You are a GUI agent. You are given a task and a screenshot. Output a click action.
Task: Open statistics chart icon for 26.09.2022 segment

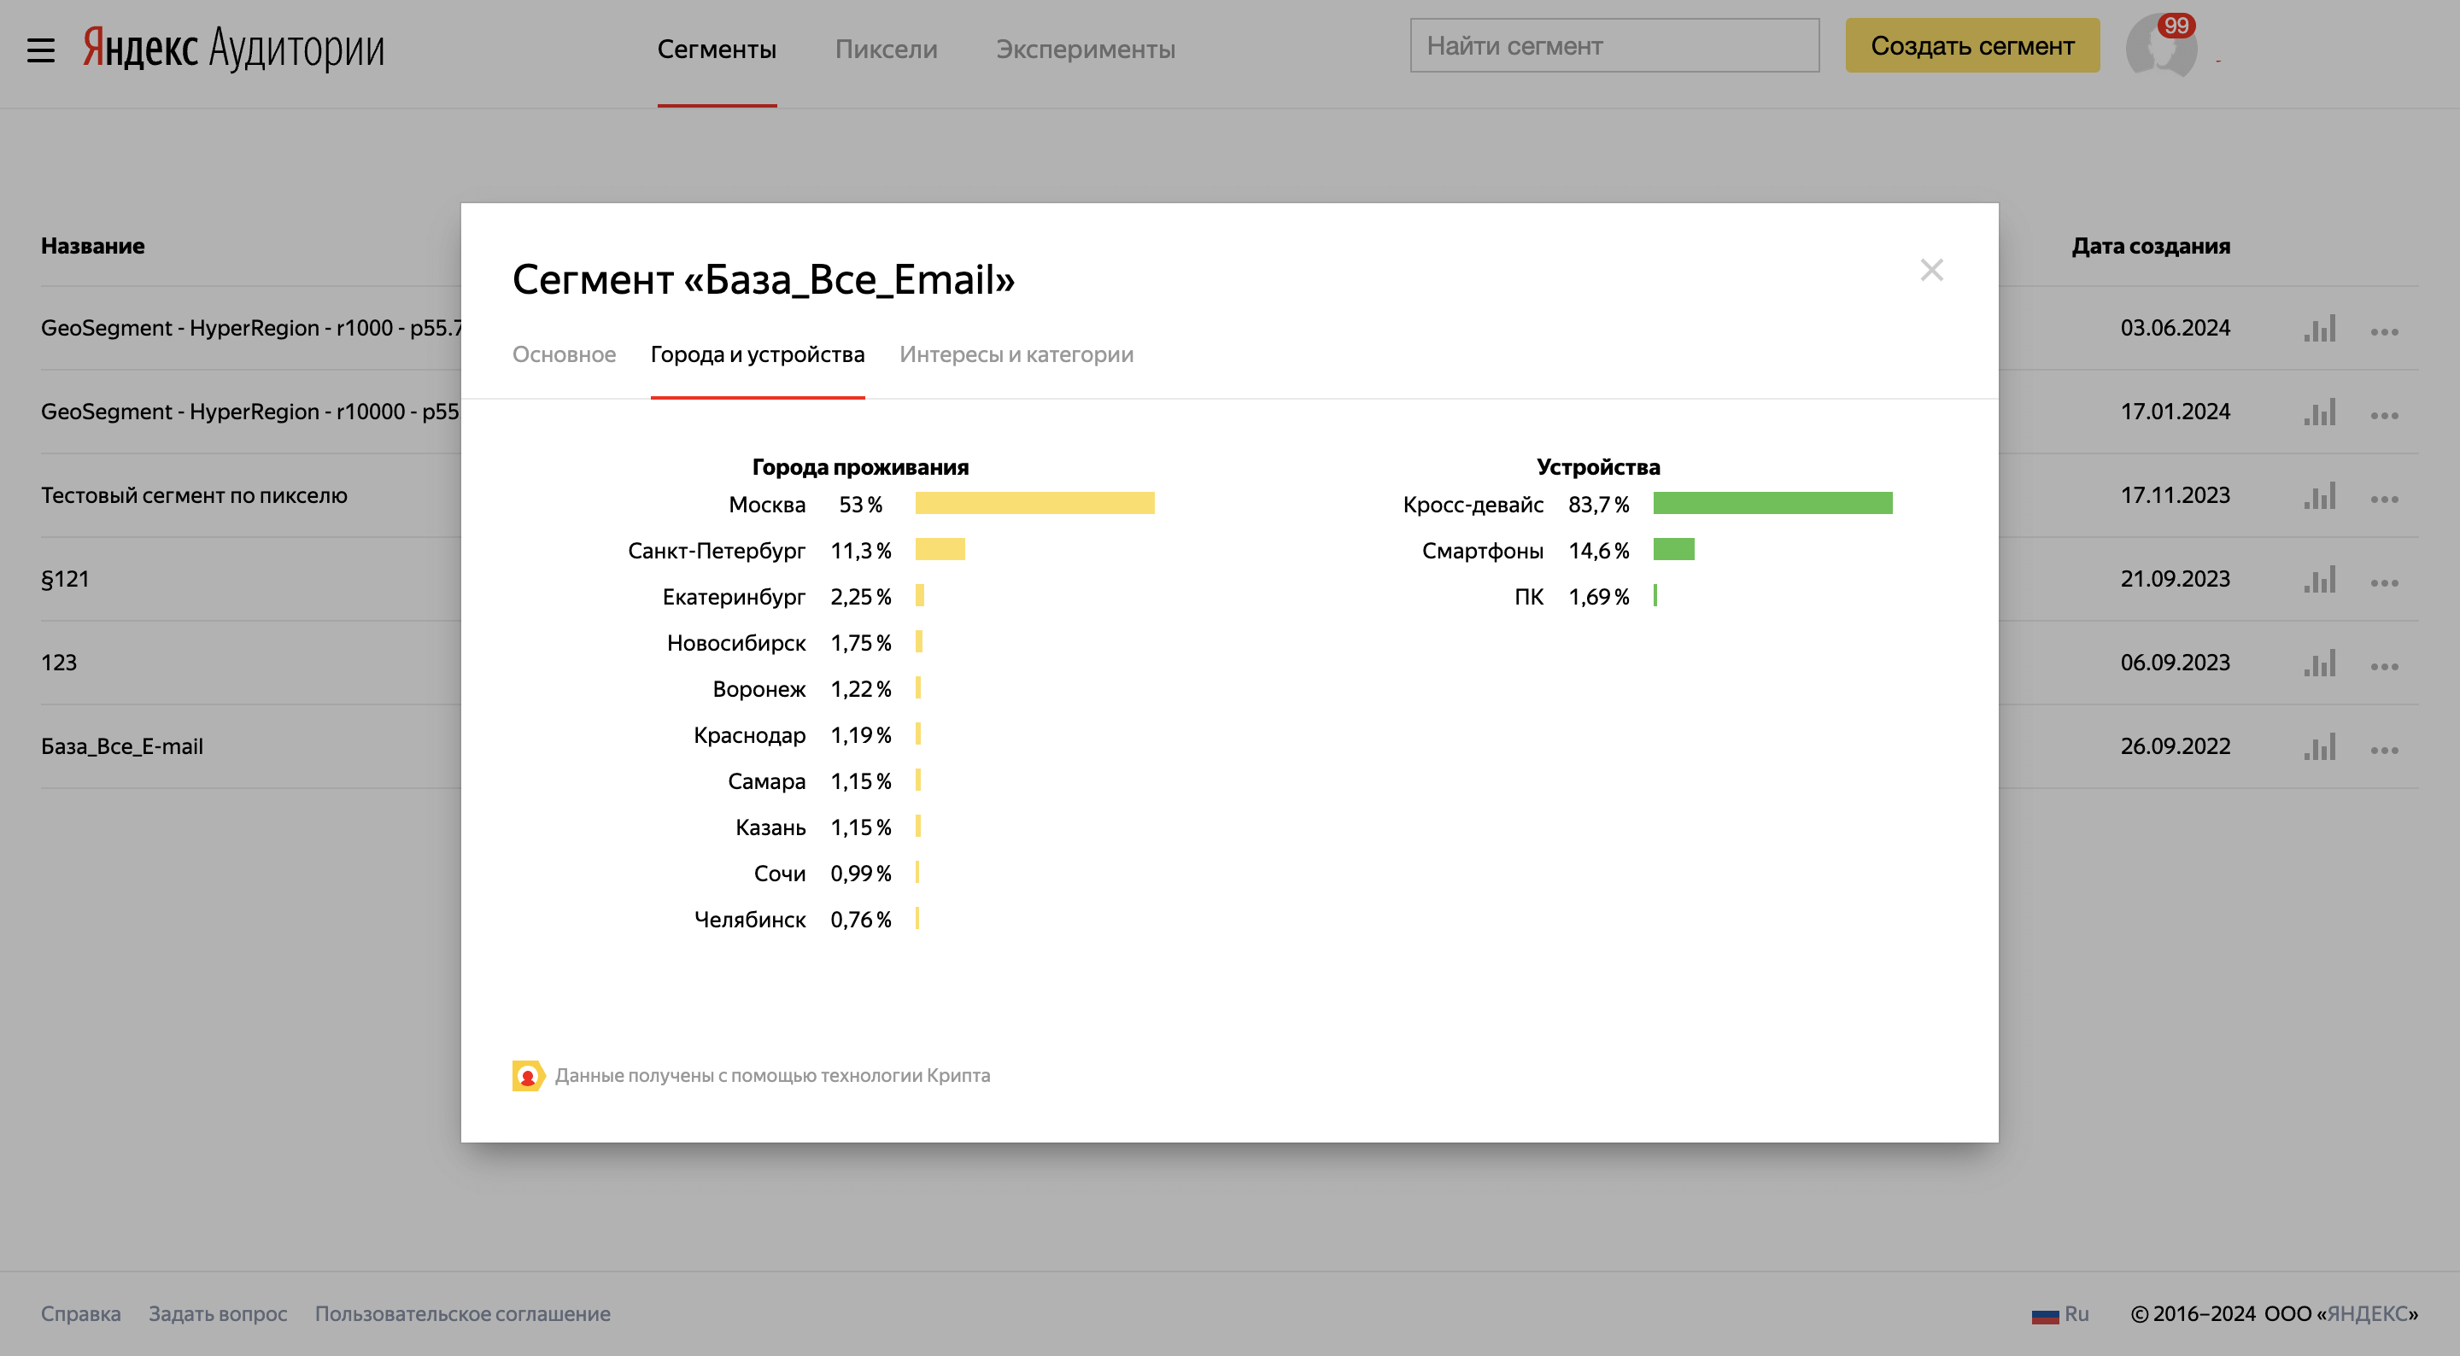point(2320,747)
